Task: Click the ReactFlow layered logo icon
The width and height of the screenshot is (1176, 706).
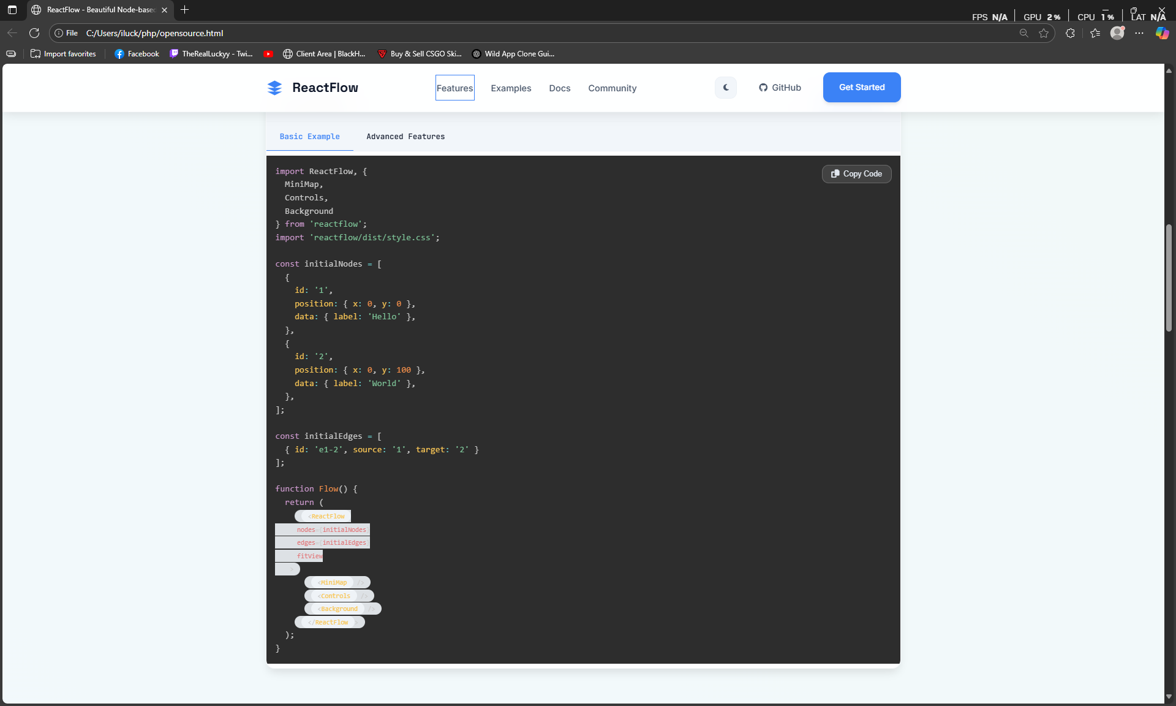Action: point(274,88)
